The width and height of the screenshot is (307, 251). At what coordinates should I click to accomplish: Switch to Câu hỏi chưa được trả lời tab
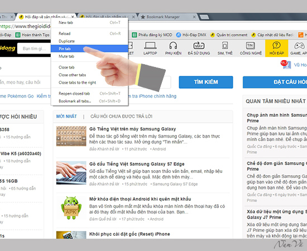pyautogui.click(x=121, y=117)
